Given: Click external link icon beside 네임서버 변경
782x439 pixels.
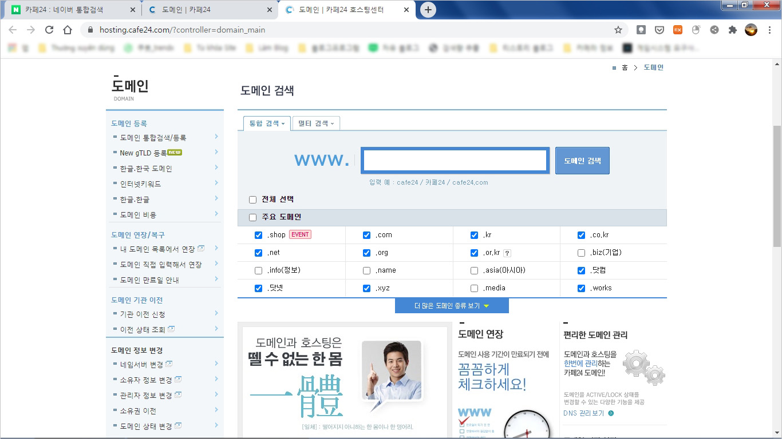Looking at the screenshot, I should [x=169, y=364].
